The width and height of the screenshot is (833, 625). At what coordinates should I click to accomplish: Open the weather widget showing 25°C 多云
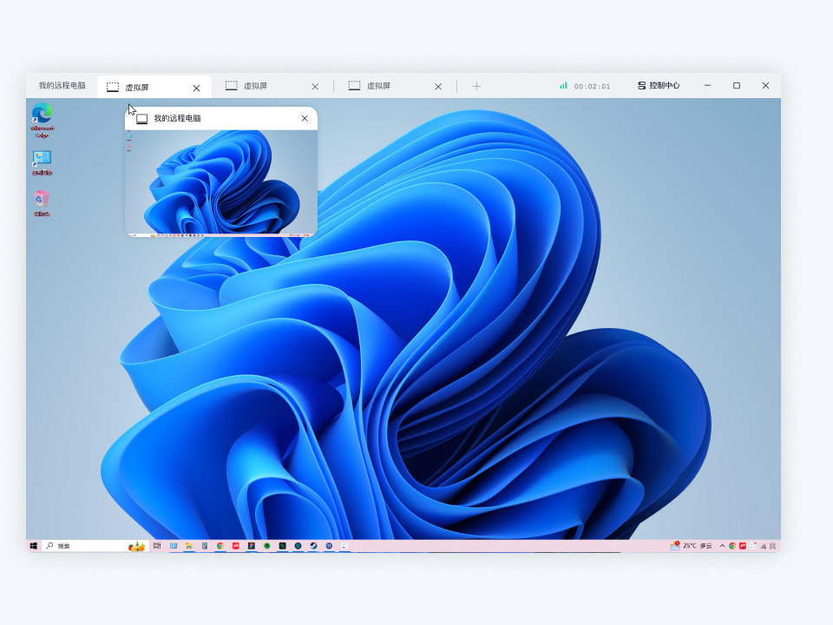point(692,546)
